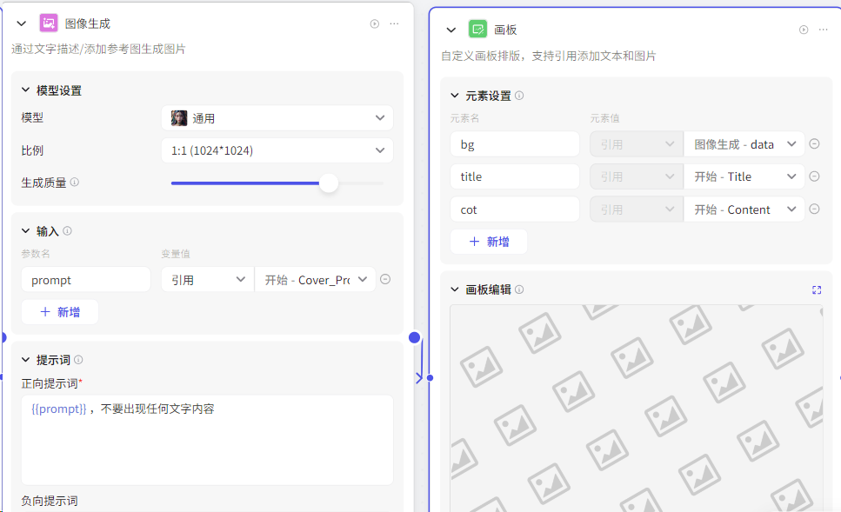Click 新增 under the prompt parameter
Image resolution: width=841 pixels, height=512 pixels.
click(x=59, y=311)
